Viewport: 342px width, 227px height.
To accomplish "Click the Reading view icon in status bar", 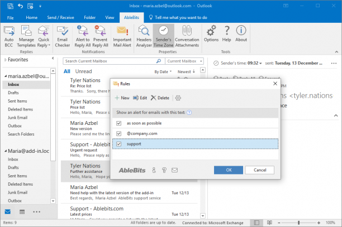I will click(269, 223).
